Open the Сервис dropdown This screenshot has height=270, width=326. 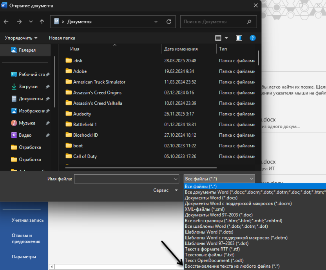coord(165,190)
